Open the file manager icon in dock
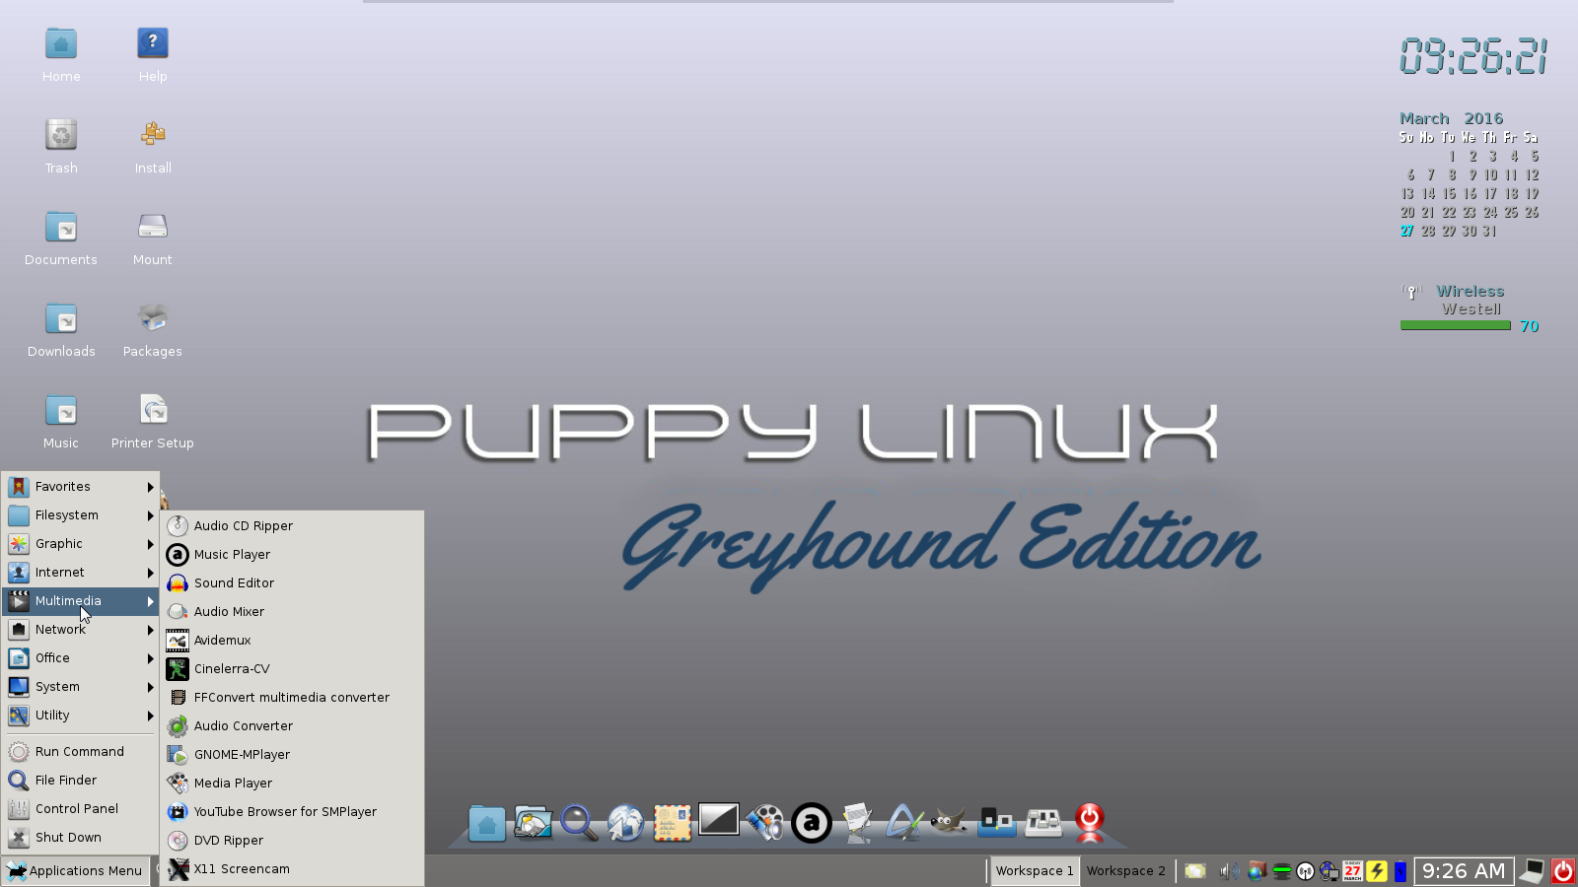Image resolution: width=1578 pixels, height=887 pixels. point(533,823)
